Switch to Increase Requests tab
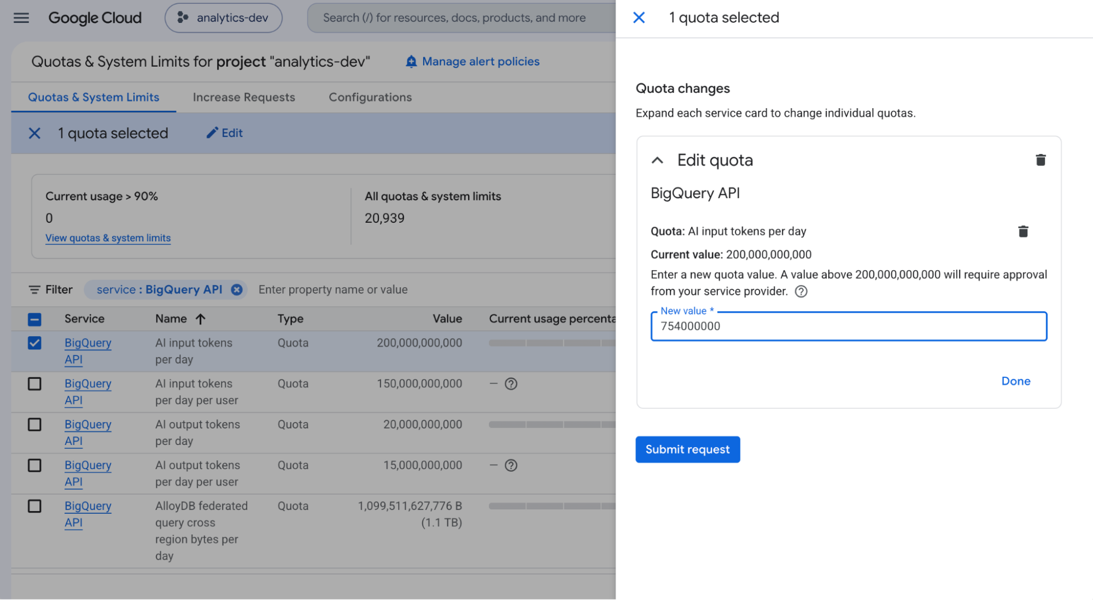1093x600 pixels. point(244,97)
